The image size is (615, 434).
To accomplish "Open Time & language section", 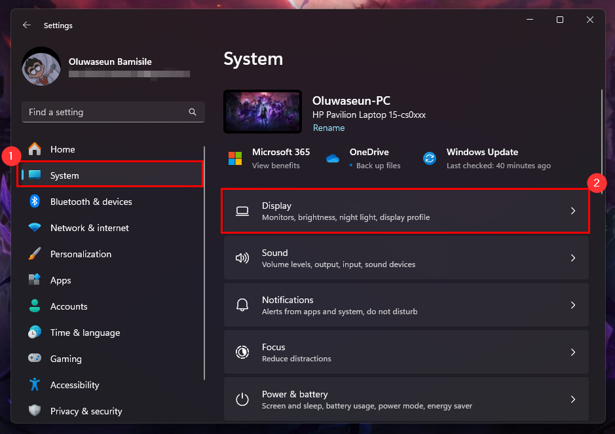I will click(x=84, y=333).
